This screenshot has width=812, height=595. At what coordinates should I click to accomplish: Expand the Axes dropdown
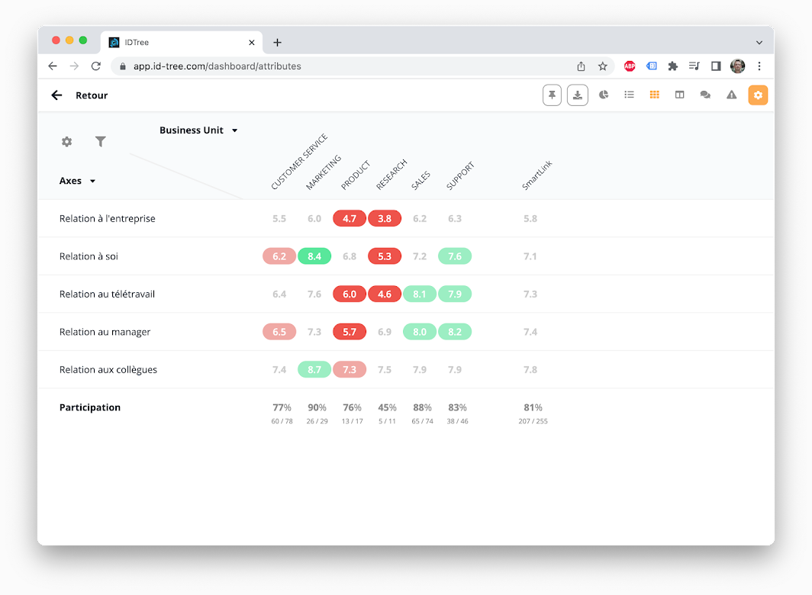[76, 181]
